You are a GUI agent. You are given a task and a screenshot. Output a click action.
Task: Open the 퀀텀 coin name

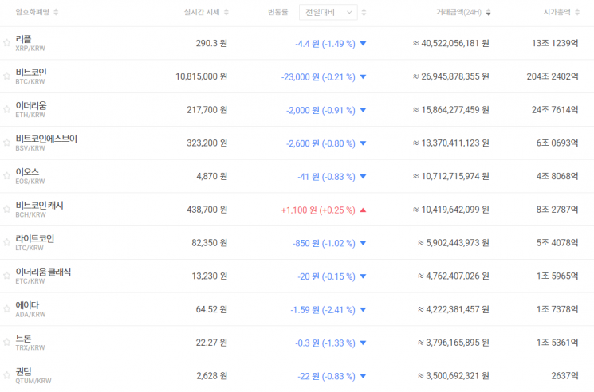[x=23, y=371]
